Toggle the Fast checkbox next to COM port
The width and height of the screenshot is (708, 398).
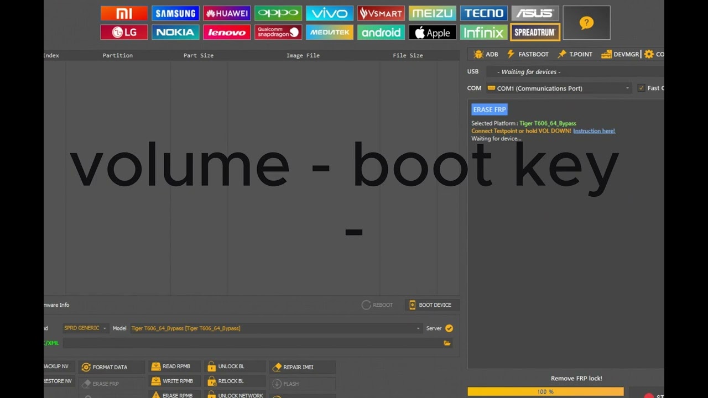[x=641, y=88]
